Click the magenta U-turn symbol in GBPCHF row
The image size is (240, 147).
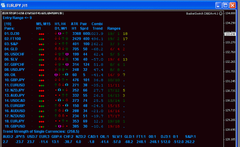67,64
